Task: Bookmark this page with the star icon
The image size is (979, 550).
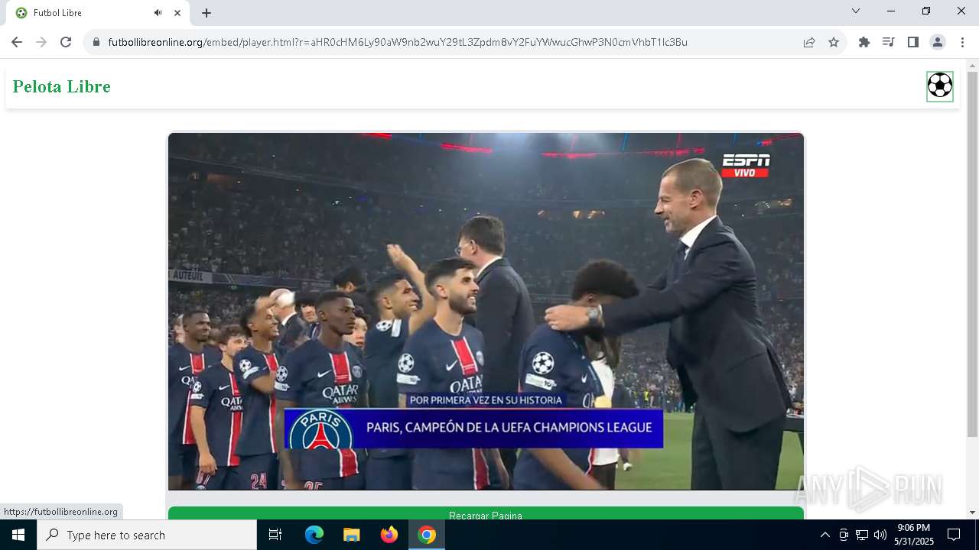Action: tap(834, 42)
